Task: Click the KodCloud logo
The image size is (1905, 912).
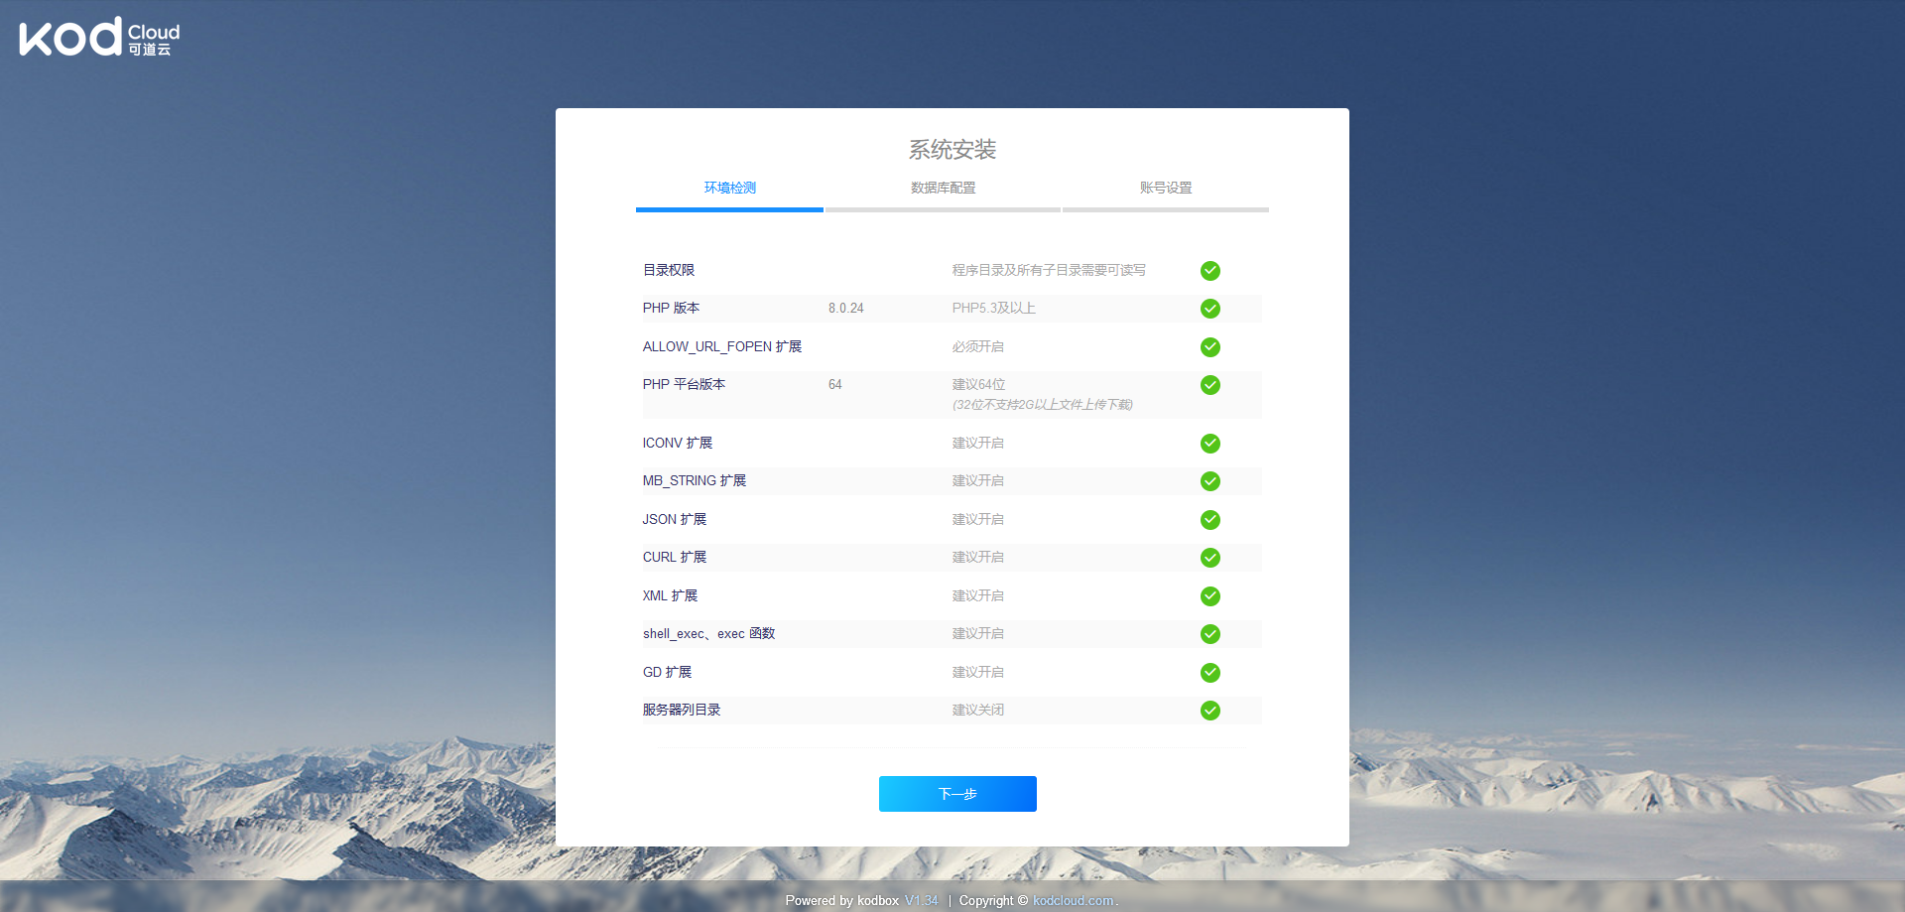Action: tap(97, 37)
